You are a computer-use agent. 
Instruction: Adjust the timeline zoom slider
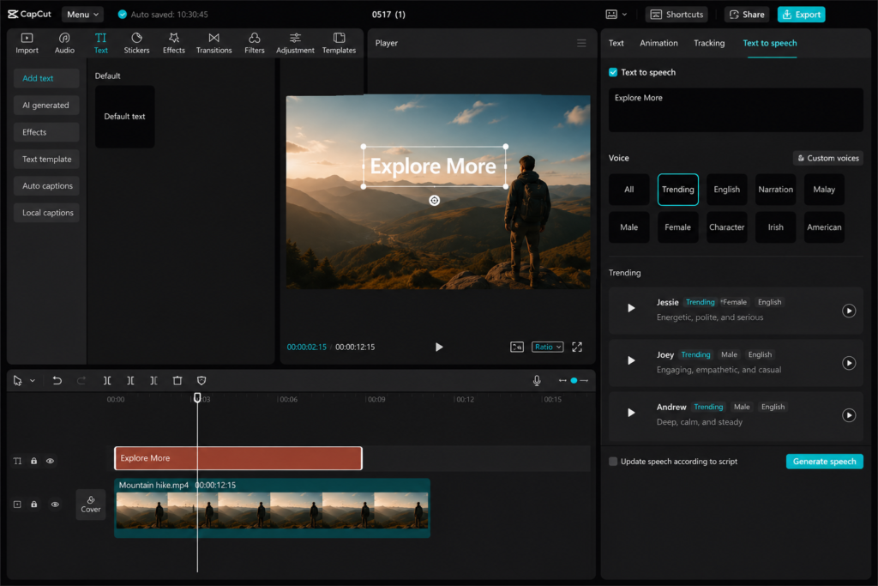(574, 380)
